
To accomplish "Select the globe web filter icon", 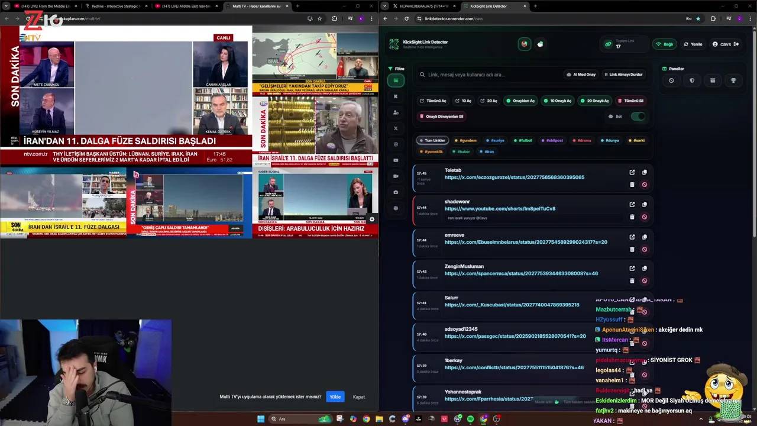I will (x=396, y=208).
